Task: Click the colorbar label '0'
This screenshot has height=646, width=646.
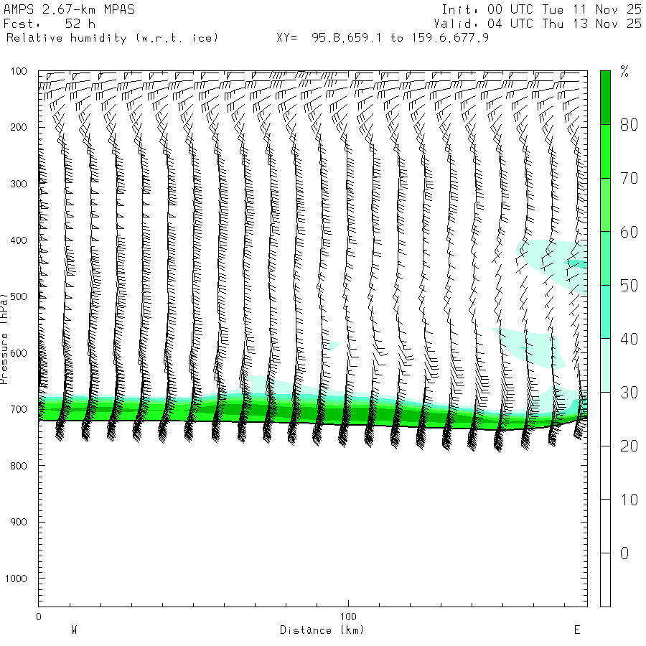Action: 624,553
